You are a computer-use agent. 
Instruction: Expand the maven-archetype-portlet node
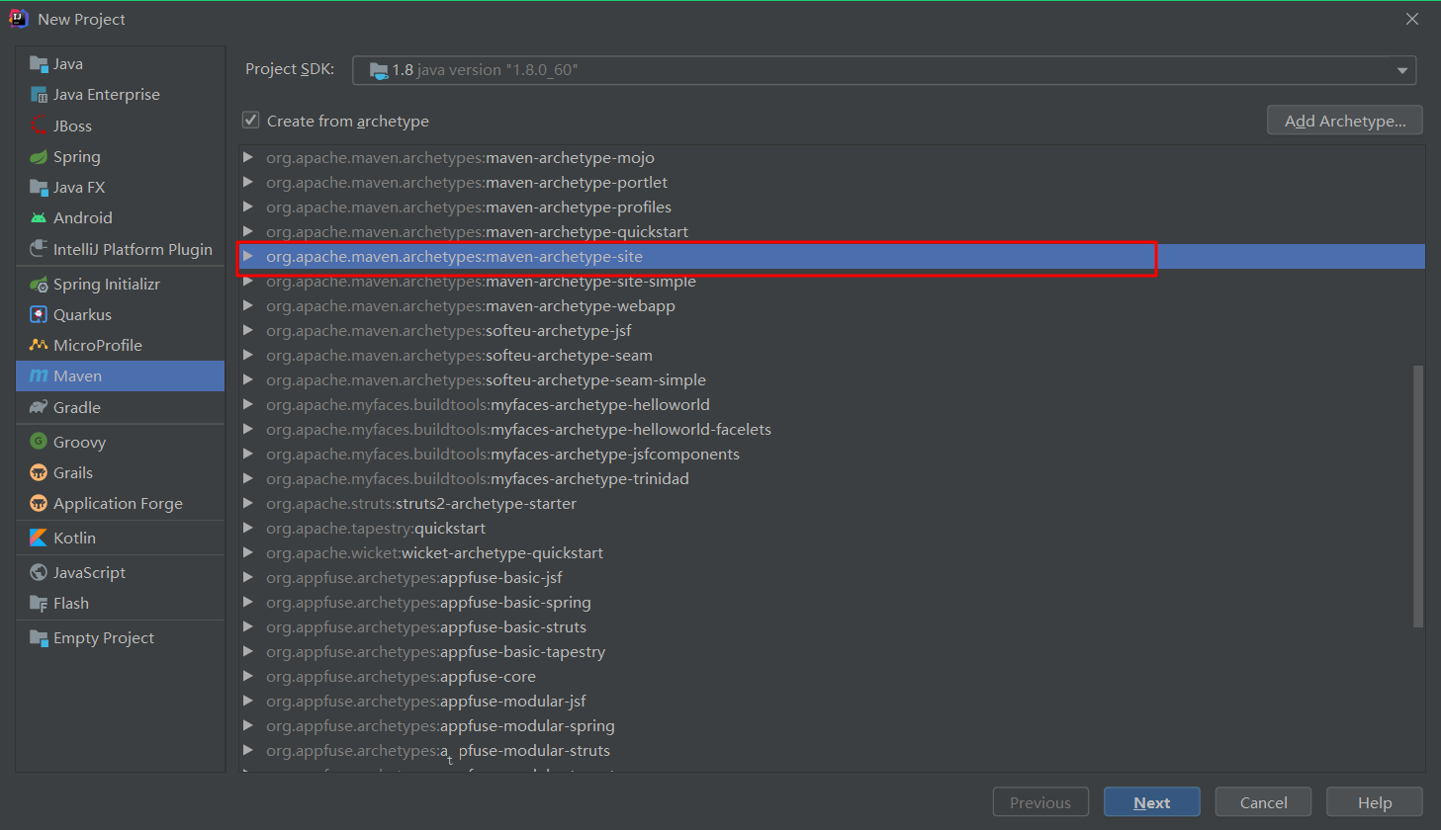(x=248, y=182)
